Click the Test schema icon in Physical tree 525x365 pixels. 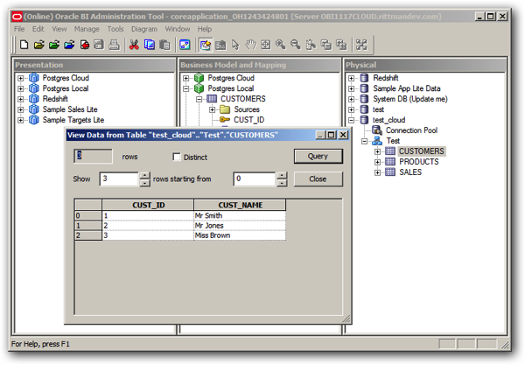[x=377, y=141]
